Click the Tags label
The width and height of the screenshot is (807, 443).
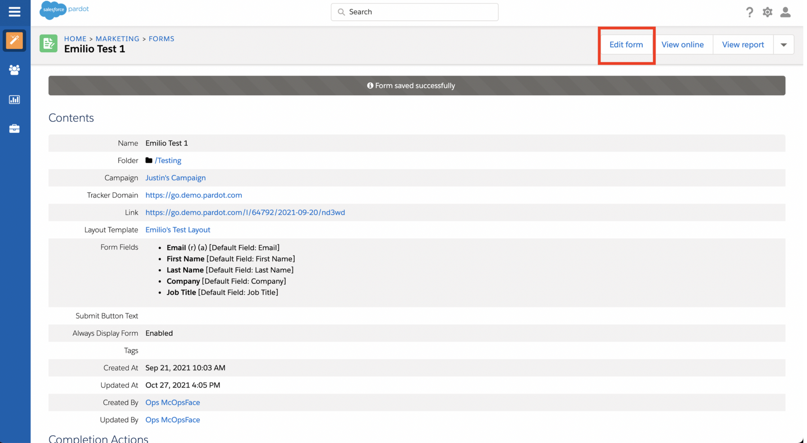click(131, 350)
